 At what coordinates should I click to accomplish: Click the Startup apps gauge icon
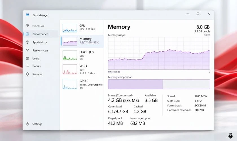27,50
